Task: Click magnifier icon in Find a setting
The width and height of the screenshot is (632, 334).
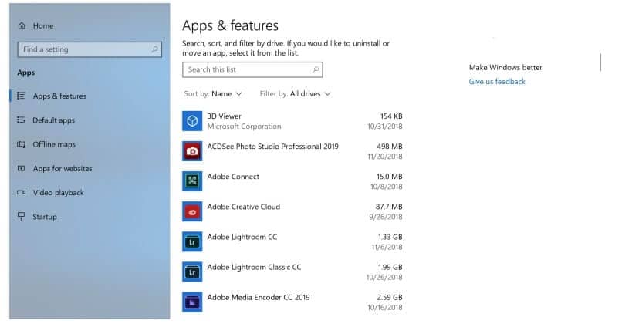Action: (x=154, y=49)
